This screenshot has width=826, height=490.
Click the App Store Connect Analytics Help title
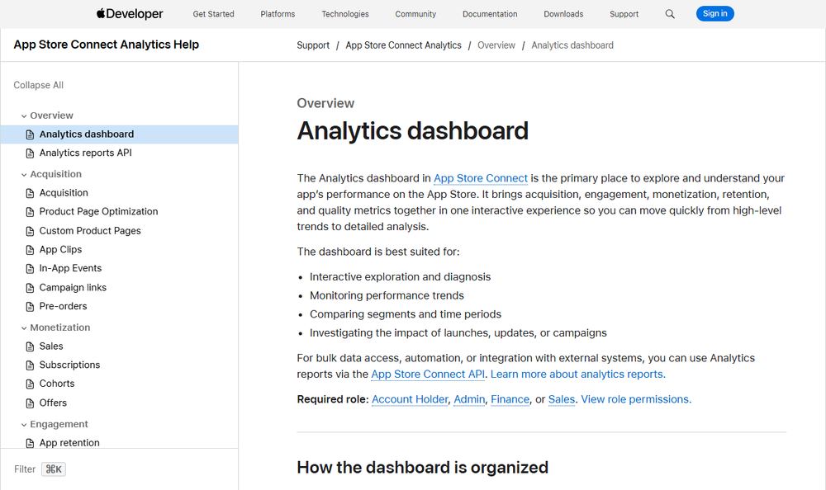pyautogui.click(x=107, y=45)
